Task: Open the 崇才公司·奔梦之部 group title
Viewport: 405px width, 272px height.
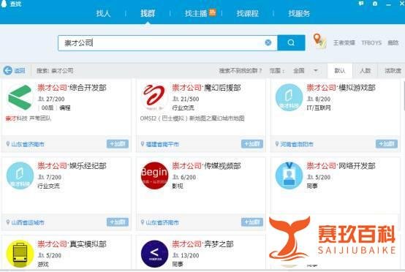Action: tap(202, 244)
